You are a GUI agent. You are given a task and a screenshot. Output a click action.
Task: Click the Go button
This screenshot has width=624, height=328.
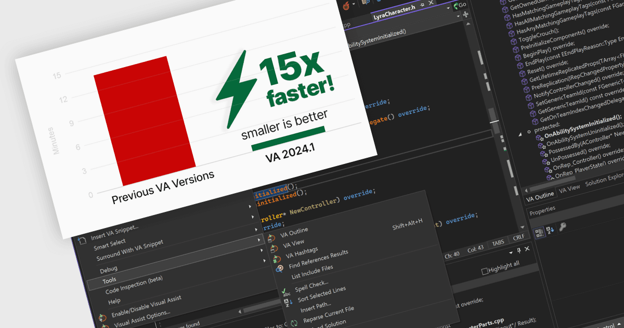pos(460,5)
